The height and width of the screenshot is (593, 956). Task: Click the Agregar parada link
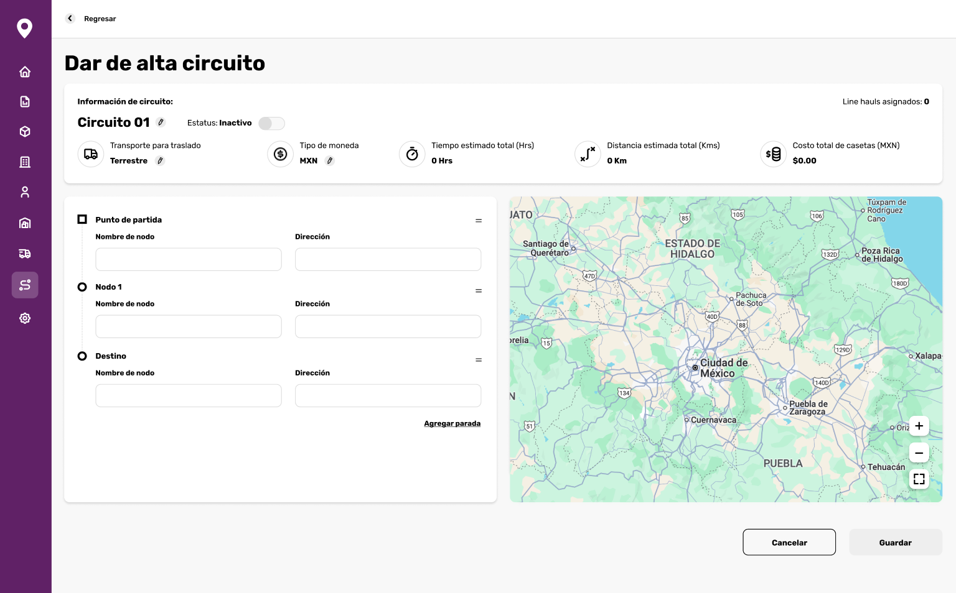(452, 423)
